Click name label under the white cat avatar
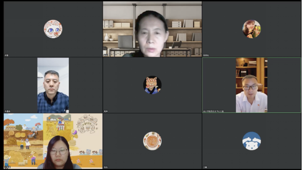This screenshot has height=170, width=302. [6, 55]
